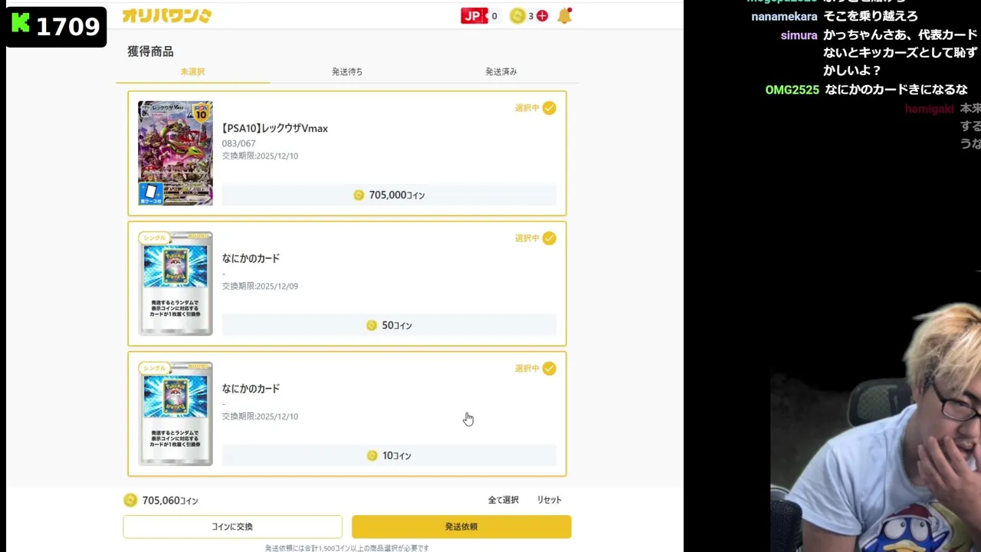Click coin icon beside 705,060コイン total
The image size is (981, 552).
(x=130, y=500)
